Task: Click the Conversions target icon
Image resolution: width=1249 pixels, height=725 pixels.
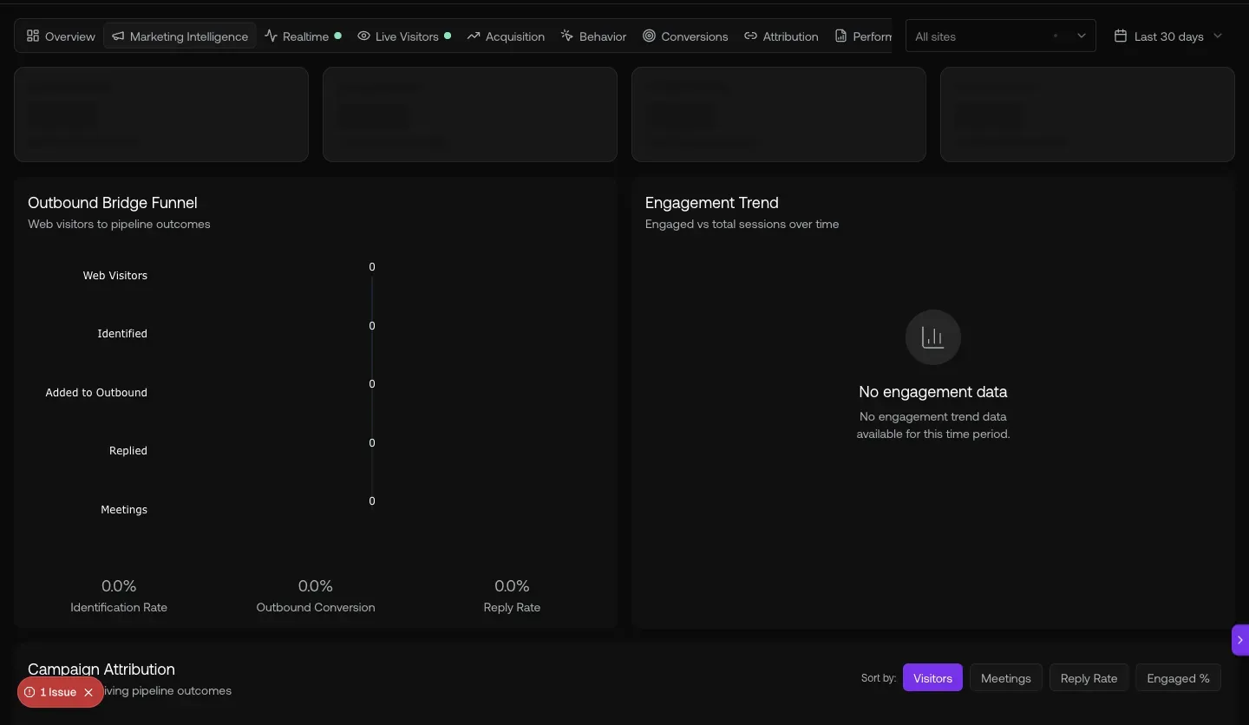Action: tap(649, 36)
